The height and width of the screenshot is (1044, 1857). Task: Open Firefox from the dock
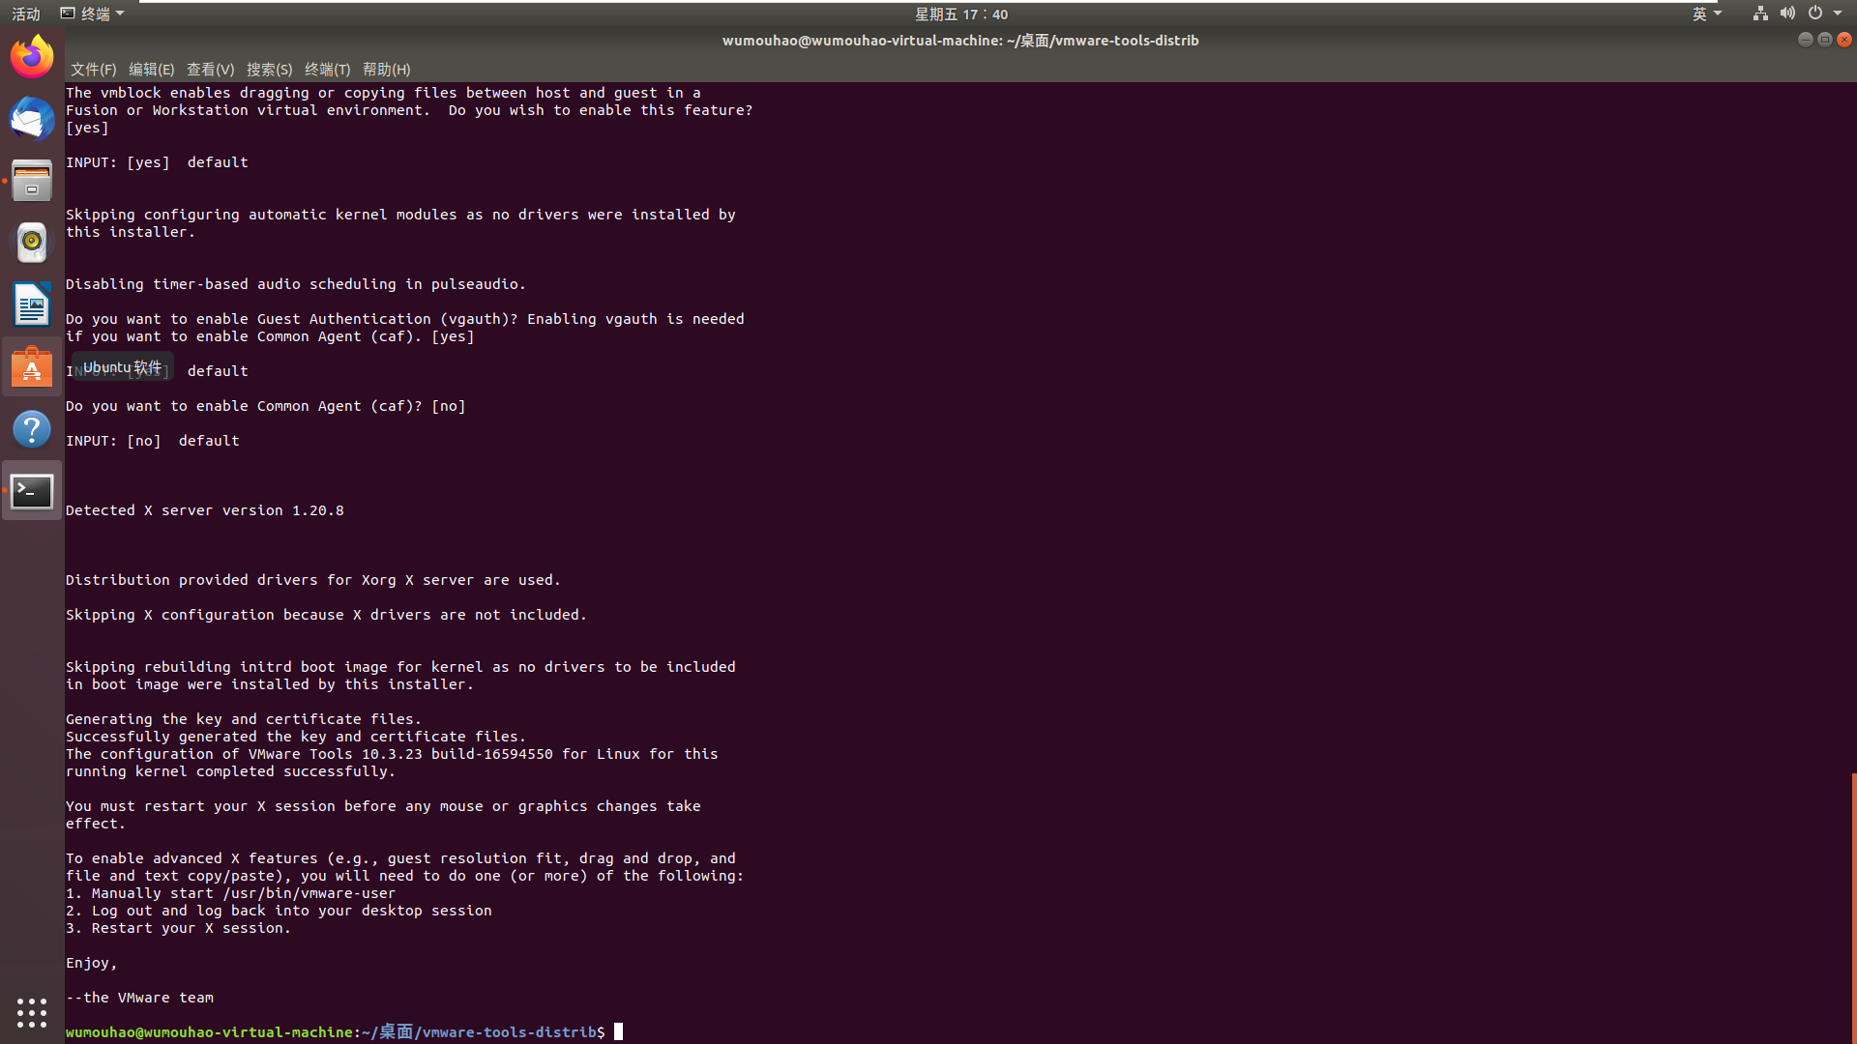point(32,57)
